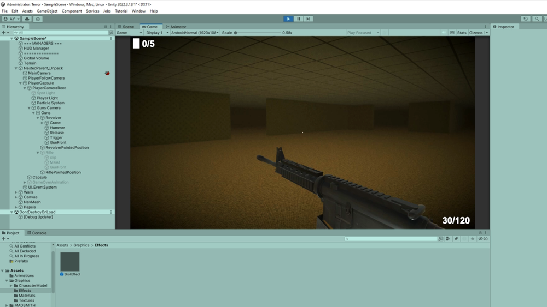Open the Play Focused dropdown
The width and height of the screenshot is (547, 307).
363,33
